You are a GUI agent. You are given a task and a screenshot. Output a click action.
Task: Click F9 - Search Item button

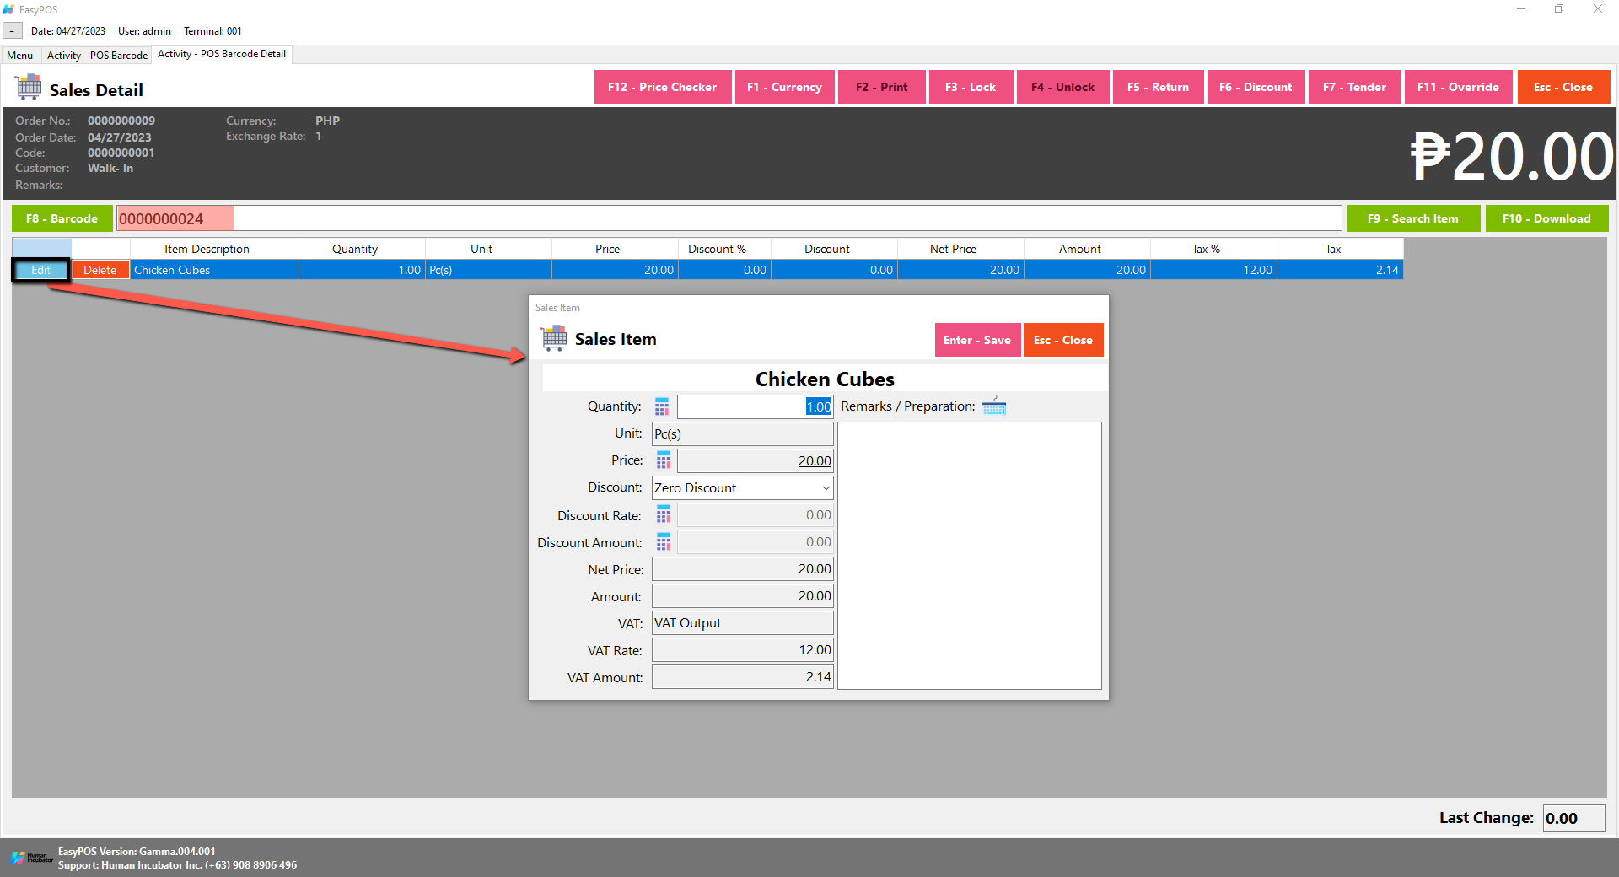[x=1412, y=218]
